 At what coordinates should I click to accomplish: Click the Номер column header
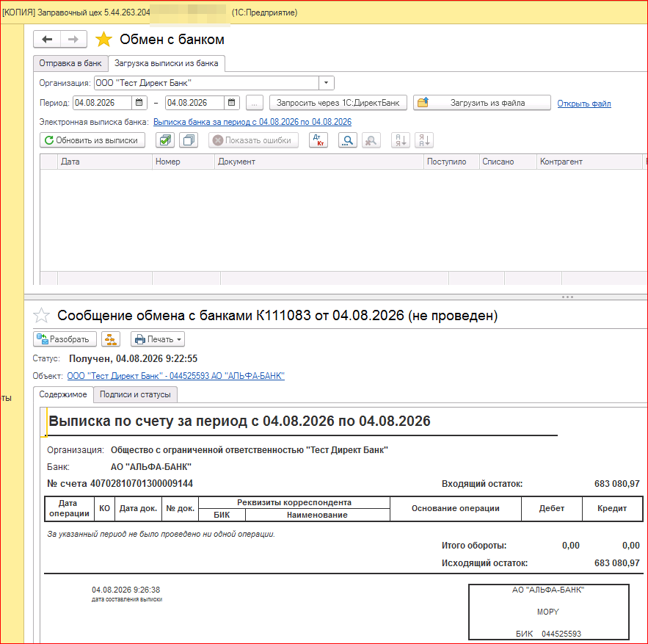pos(183,162)
